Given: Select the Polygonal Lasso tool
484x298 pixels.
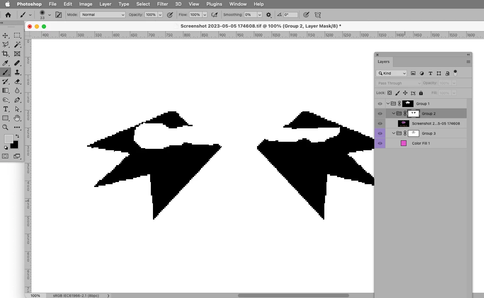Looking at the screenshot, I should pos(6,45).
